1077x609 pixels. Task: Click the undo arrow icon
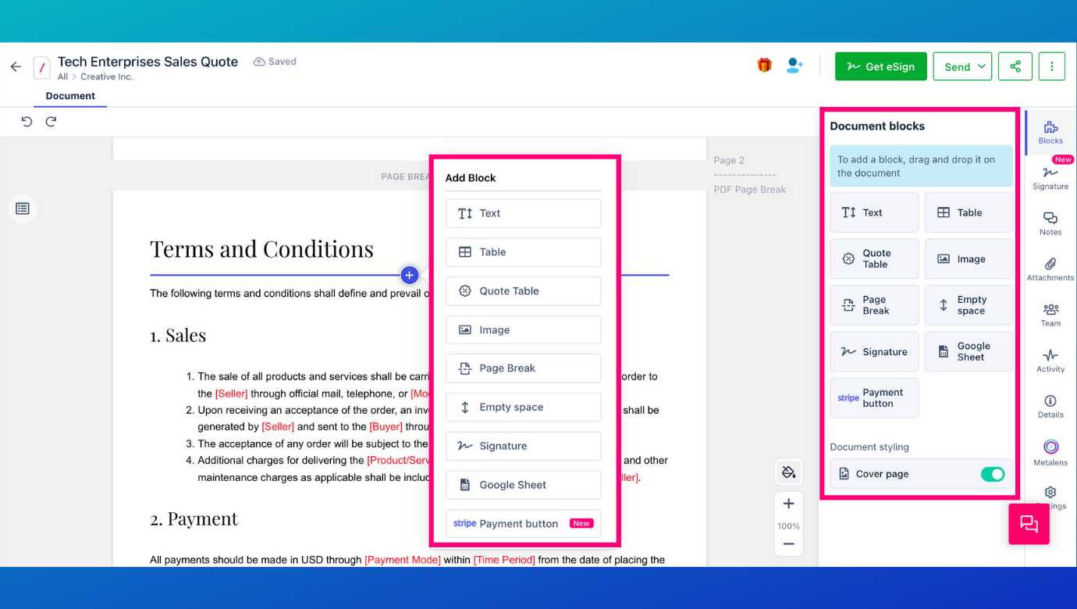pos(27,121)
